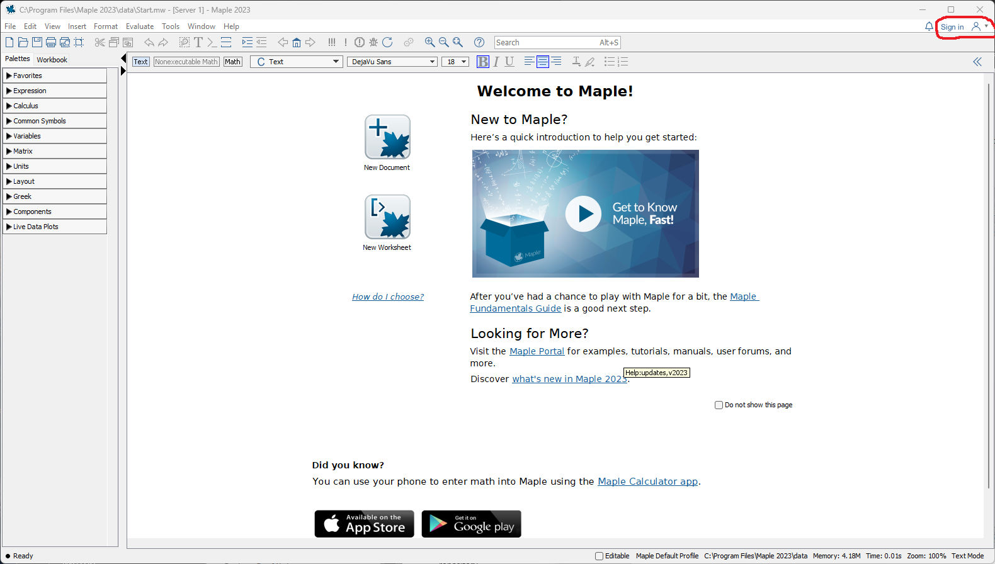Execute entire worksheet with the triple exclamation icon

click(x=332, y=42)
